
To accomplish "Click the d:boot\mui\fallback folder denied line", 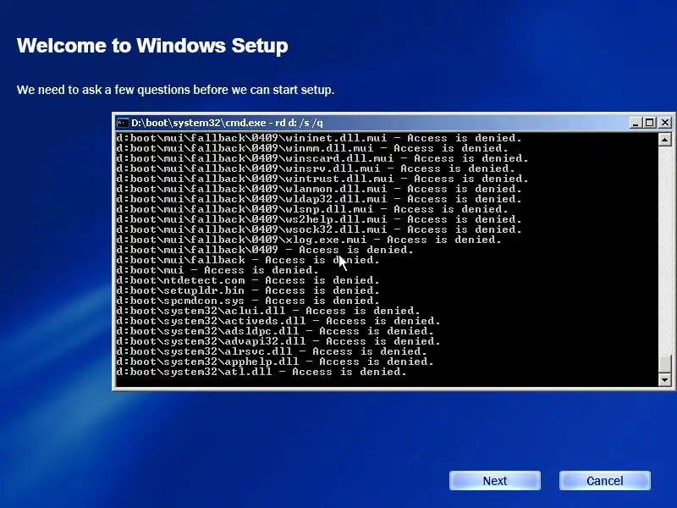I will [248, 260].
